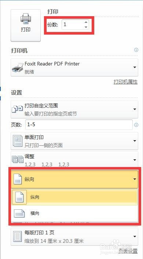This screenshot has width=143, height=259.
Task: Click the collated pages icon
Action: 18,160
